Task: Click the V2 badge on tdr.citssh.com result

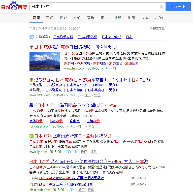Action: click(x=72, y=126)
